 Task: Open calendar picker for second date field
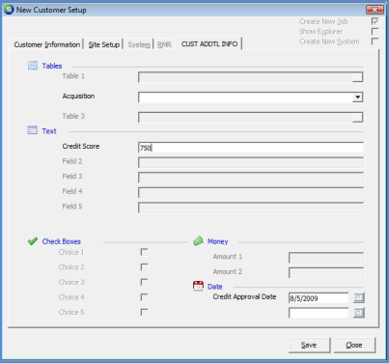click(x=359, y=313)
